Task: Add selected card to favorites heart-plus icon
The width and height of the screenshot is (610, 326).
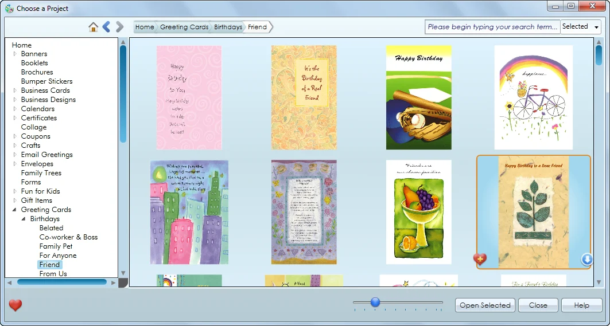Action: [x=480, y=259]
